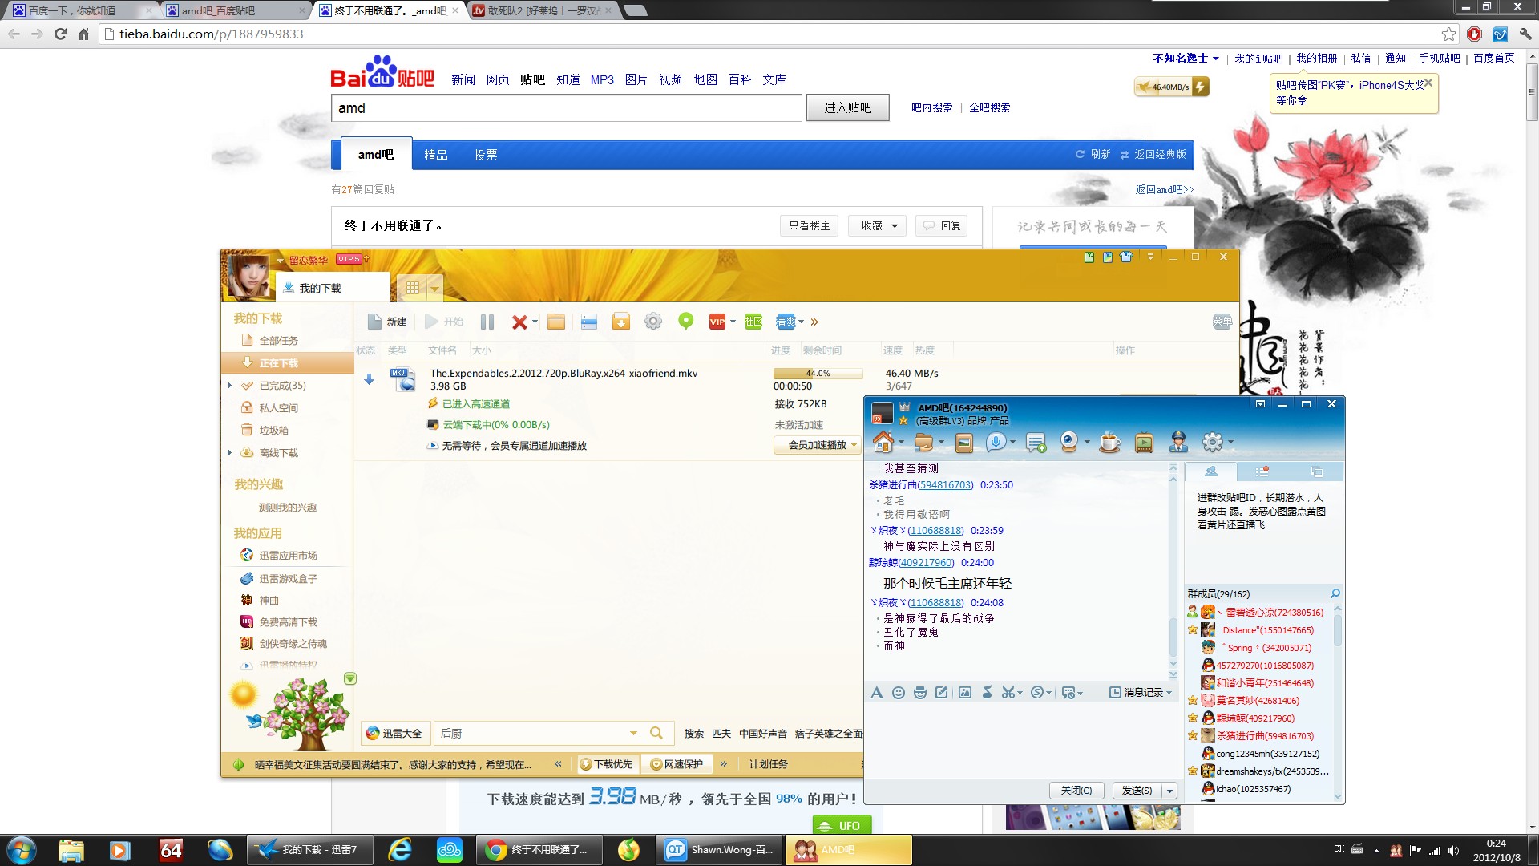Show more Xunlei toolbar items with » chevron
1539x866 pixels.
pos(814,322)
